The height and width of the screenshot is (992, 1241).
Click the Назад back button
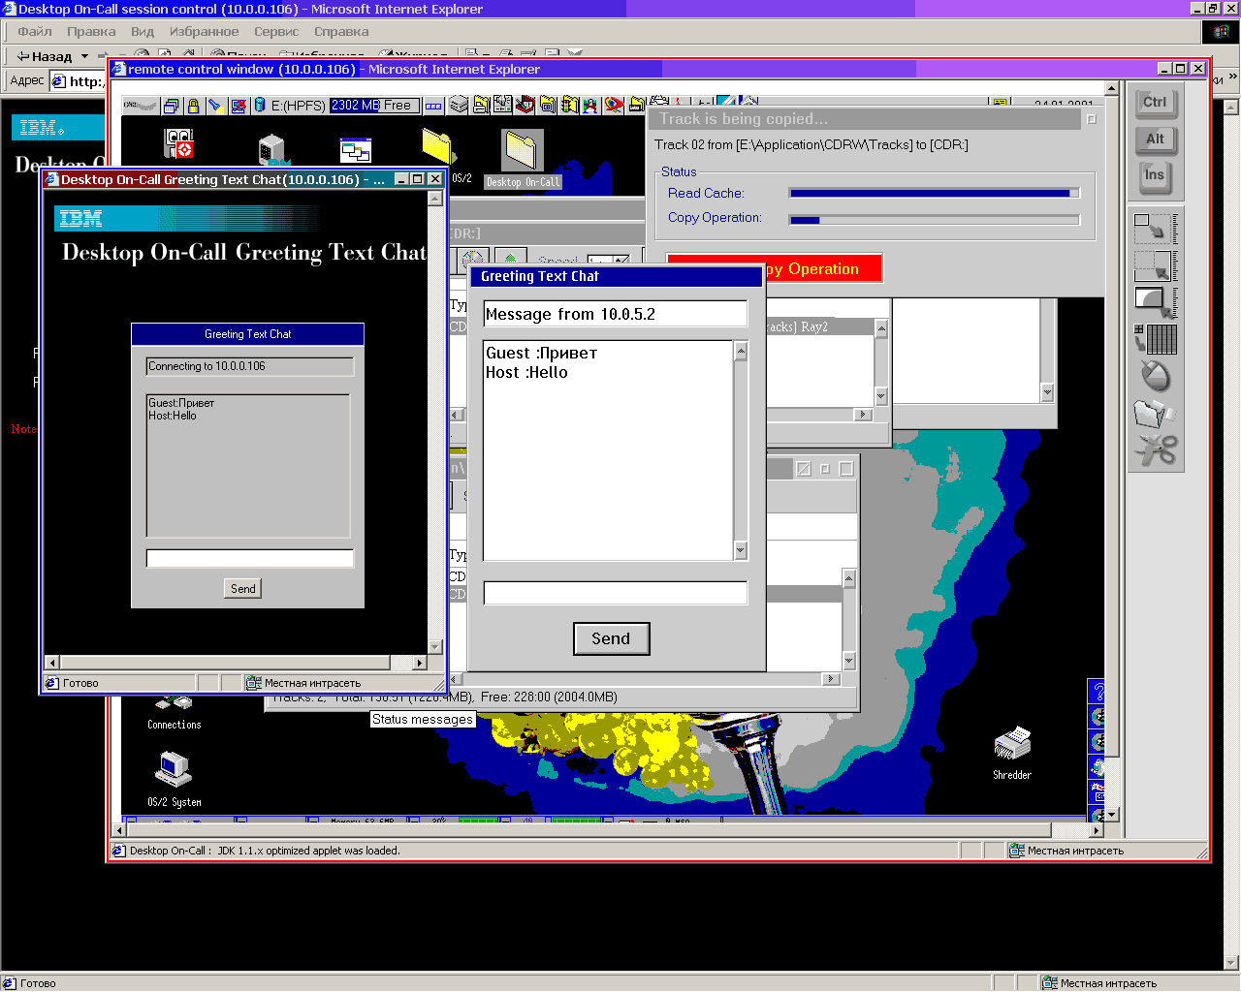[x=45, y=56]
